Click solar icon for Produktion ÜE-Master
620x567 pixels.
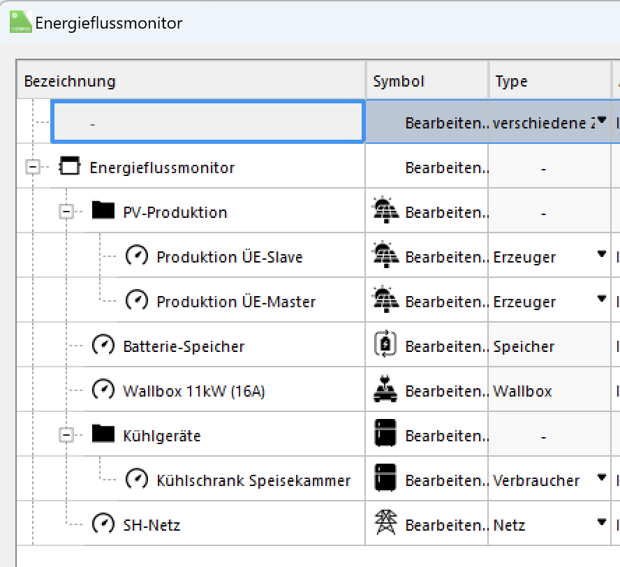[386, 302]
